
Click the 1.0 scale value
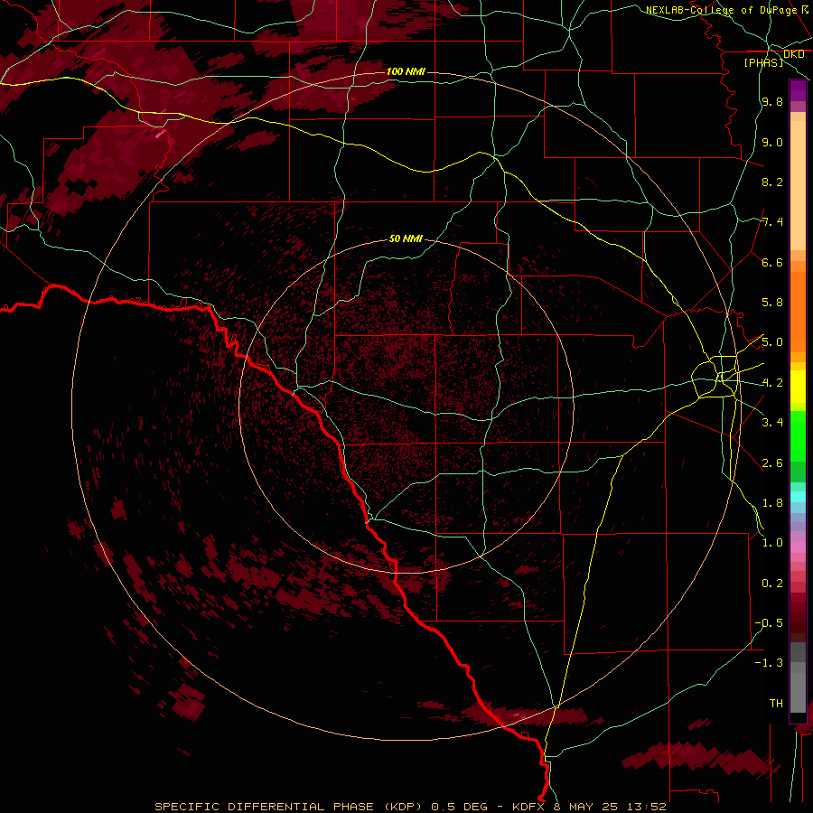coord(772,543)
